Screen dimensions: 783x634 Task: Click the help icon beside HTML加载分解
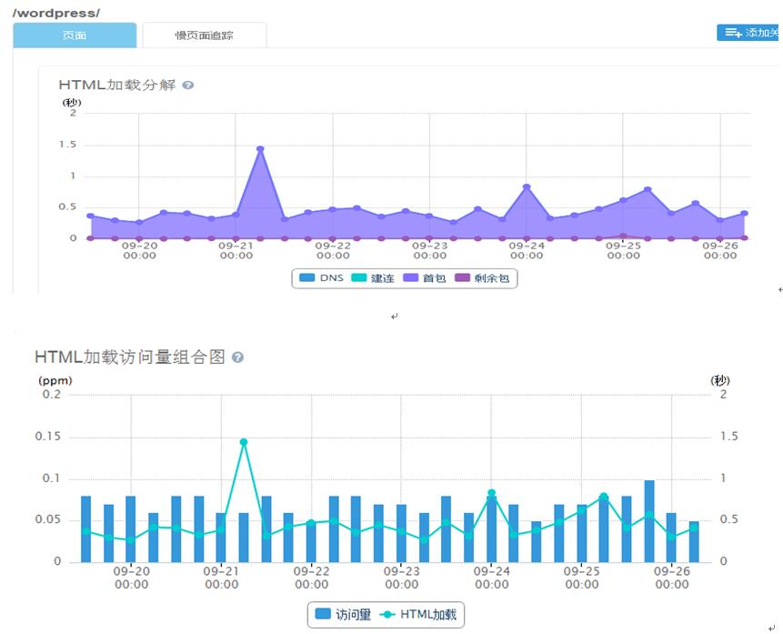point(186,85)
